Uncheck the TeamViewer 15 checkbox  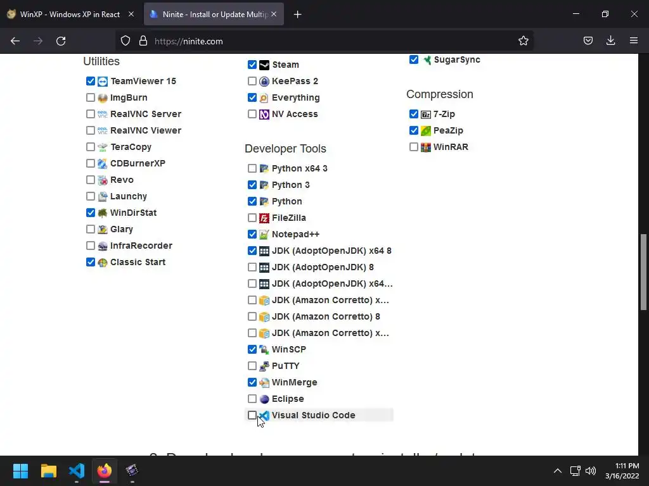tap(91, 81)
